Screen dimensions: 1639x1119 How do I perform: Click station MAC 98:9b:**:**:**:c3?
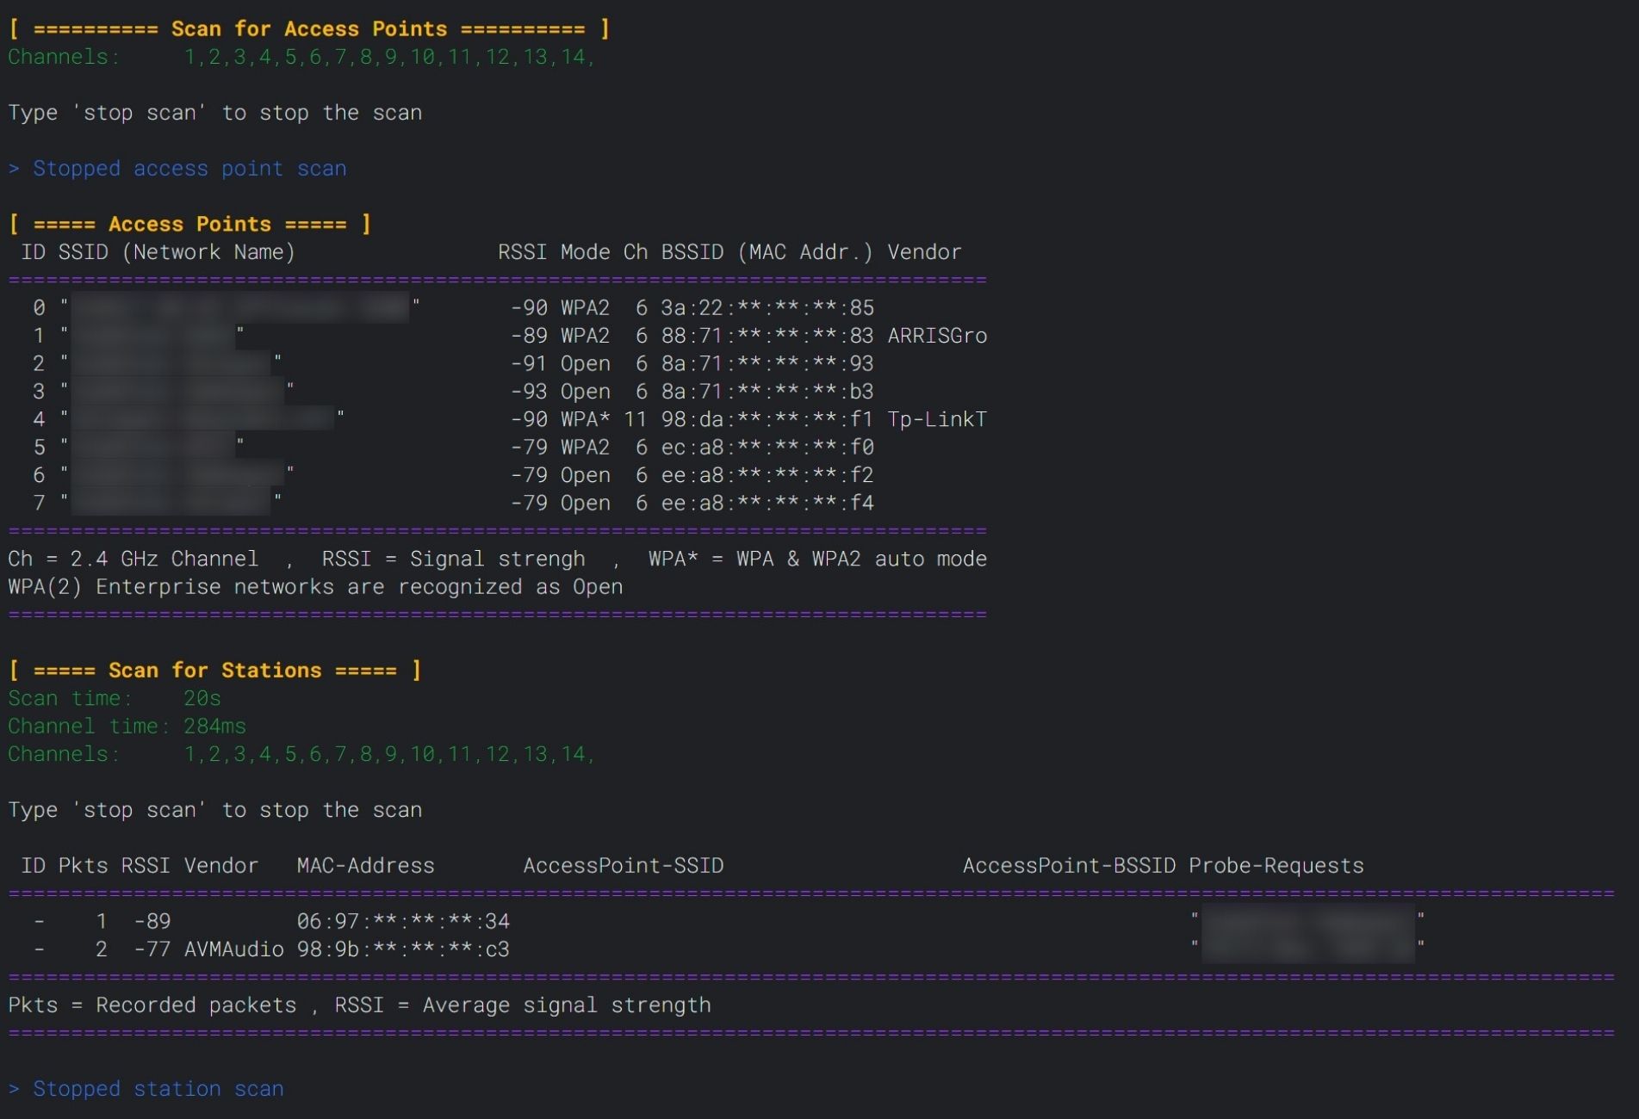tap(403, 949)
